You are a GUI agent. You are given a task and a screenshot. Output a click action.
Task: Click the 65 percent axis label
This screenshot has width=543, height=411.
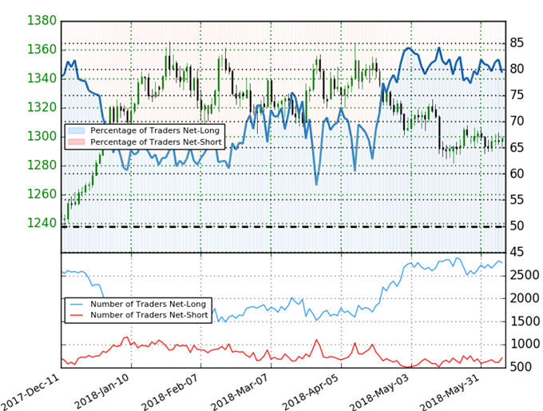tap(517, 148)
